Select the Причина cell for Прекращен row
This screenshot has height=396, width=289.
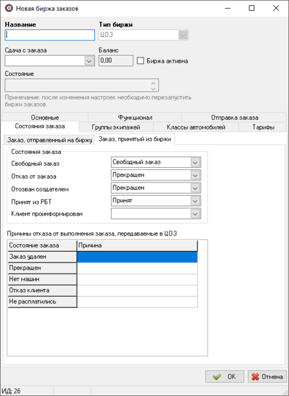tap(137, 268)
